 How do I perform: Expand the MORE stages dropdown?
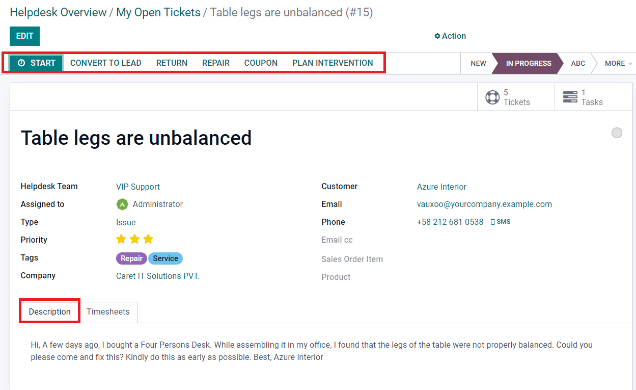tap(619, 64)
